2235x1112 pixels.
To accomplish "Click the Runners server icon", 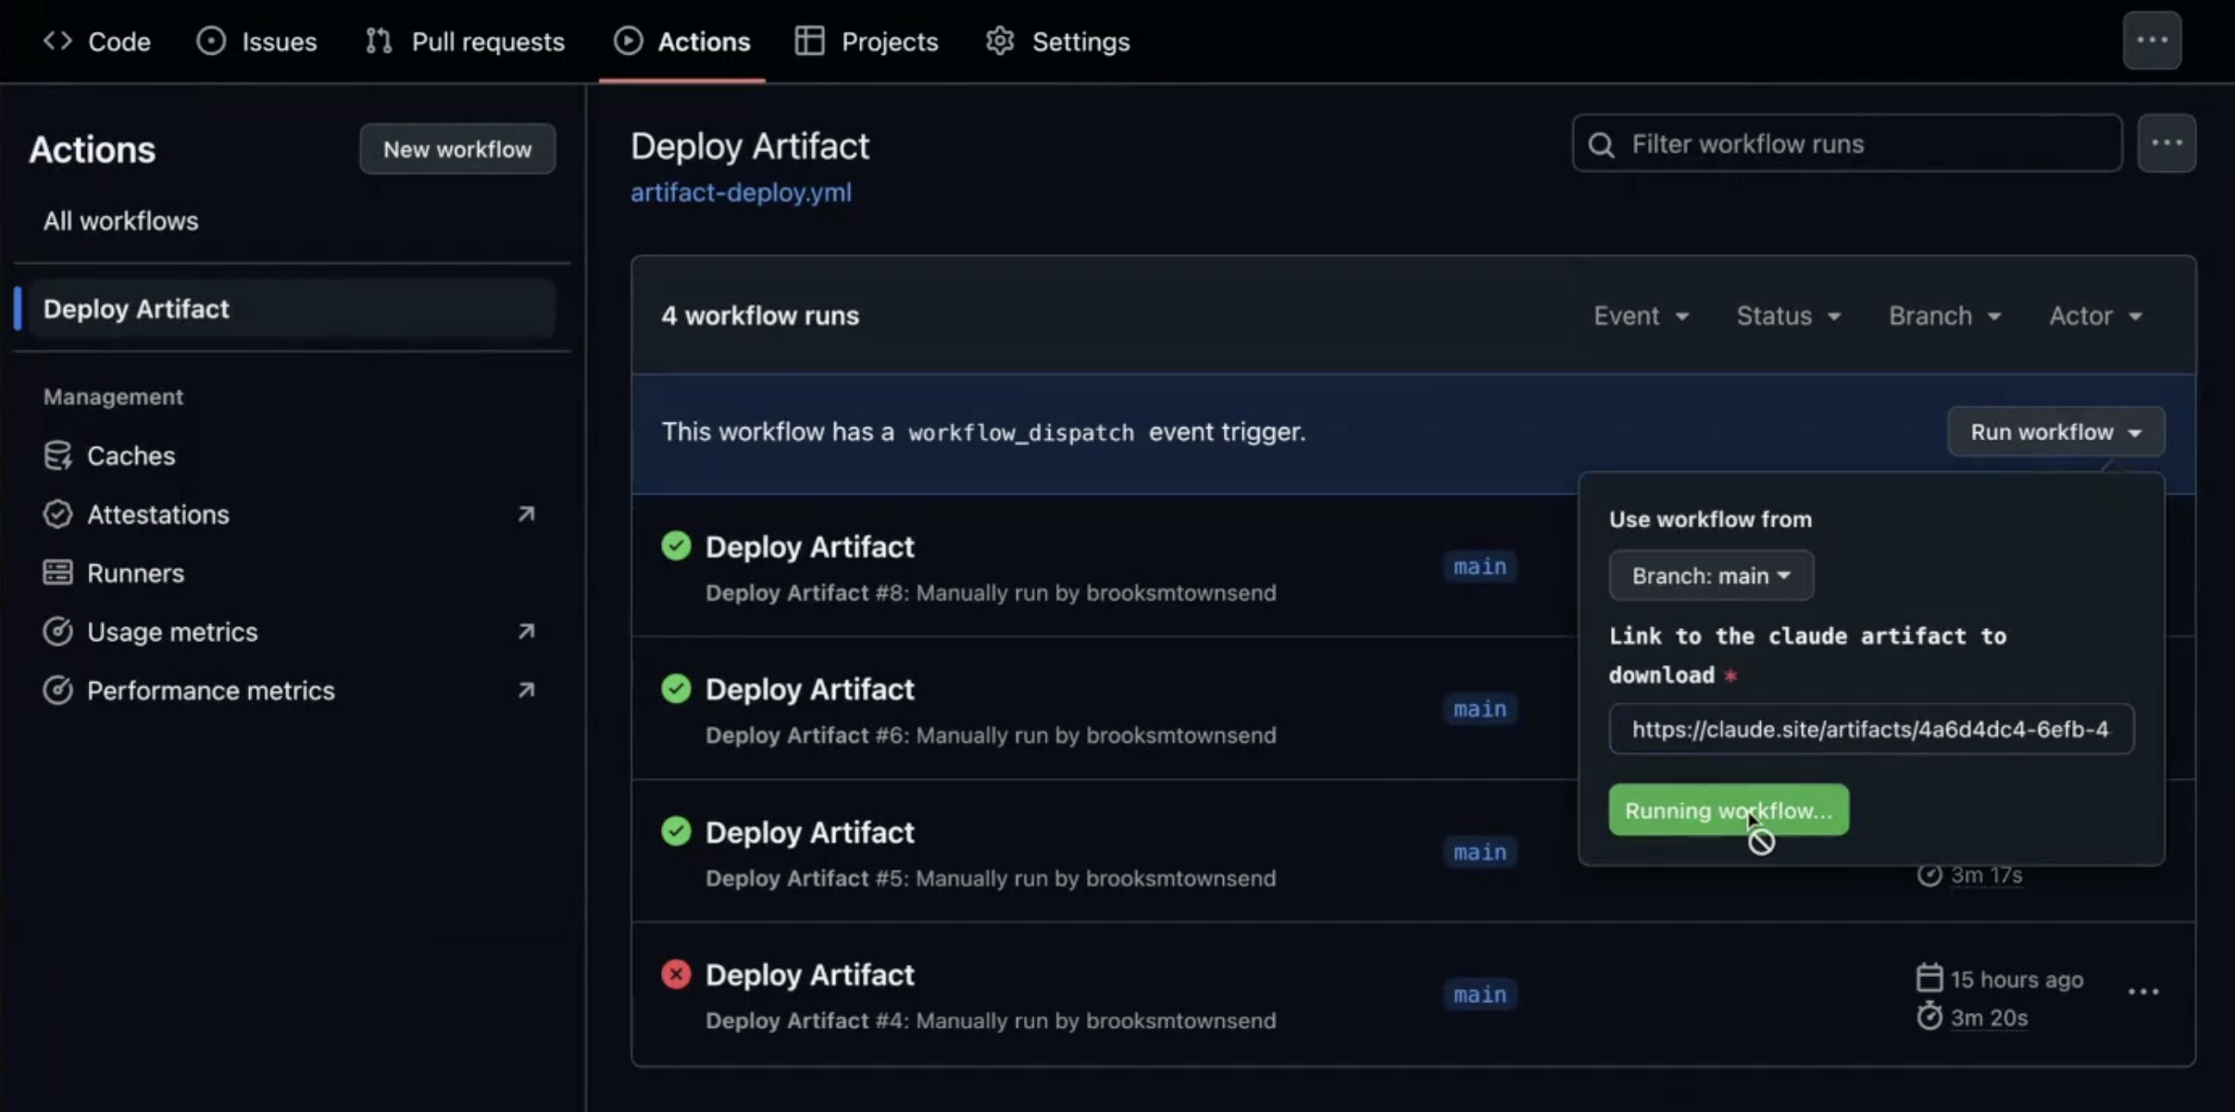I will pos(57,573).
